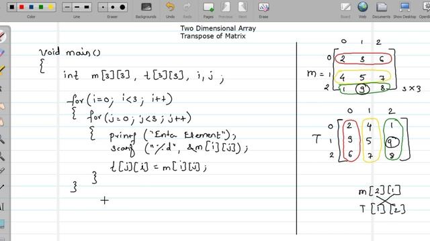The width and height of the screenshot is (430, 241).
Task: Click the Redo arrow
Action: coord(187,10)
